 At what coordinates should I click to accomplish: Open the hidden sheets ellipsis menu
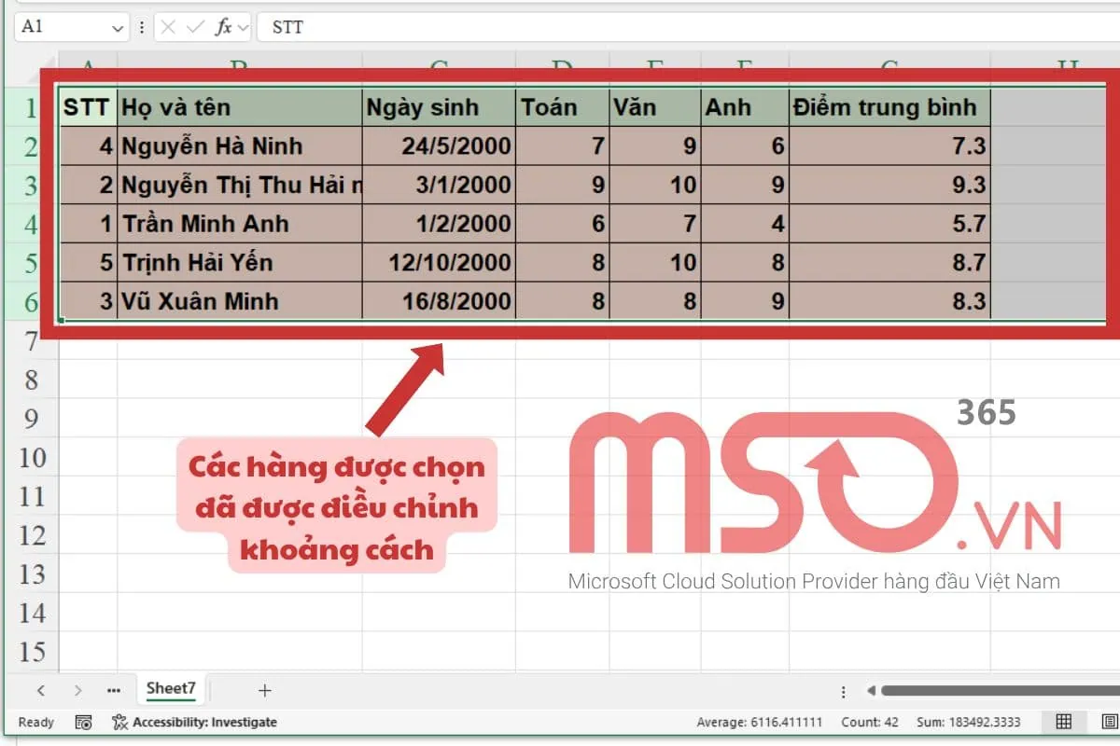(114, 690)
